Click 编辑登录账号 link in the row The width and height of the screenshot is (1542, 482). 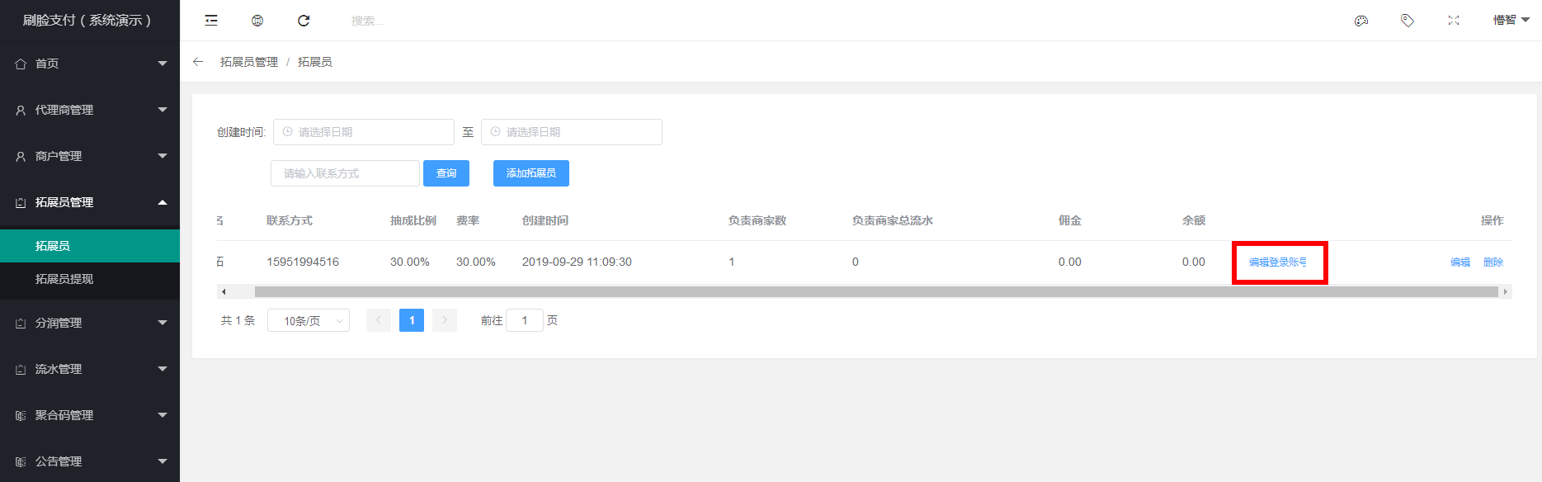click(1278, 262)
